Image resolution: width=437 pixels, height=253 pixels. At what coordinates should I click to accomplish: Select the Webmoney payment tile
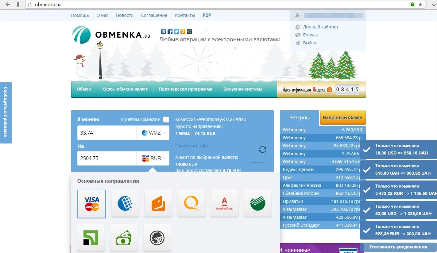pos(125,203)
